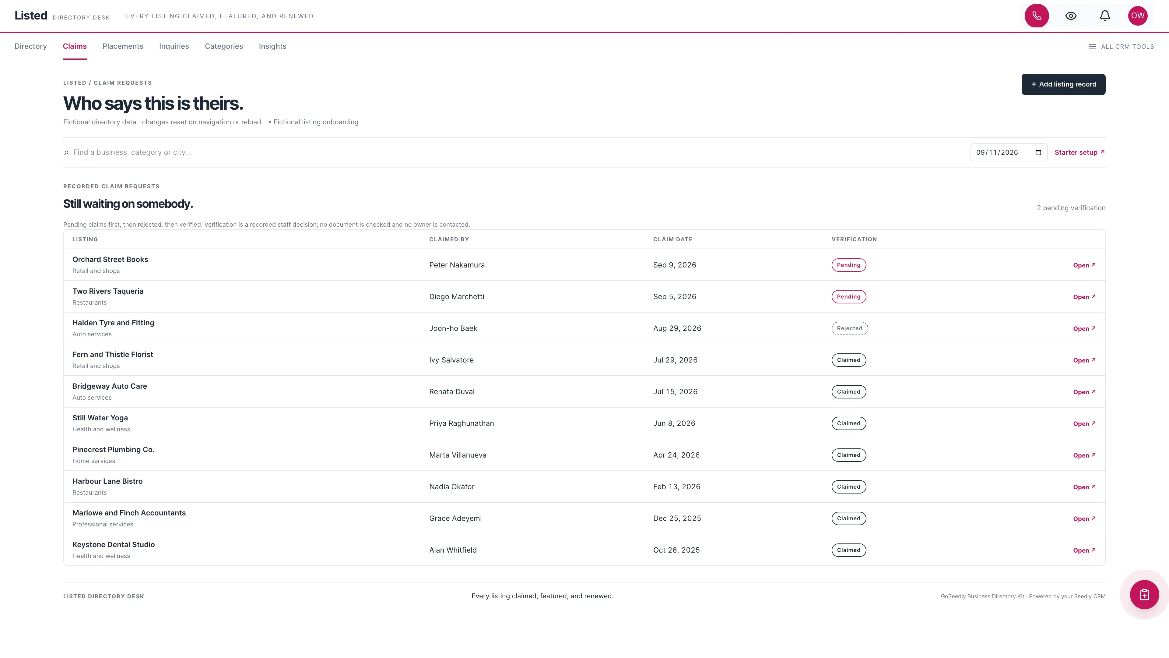Image resolution: width=1169 pixels, height=658 pixels.
Task: Open the notifications bell
Action: click(x=1104, y=16)
